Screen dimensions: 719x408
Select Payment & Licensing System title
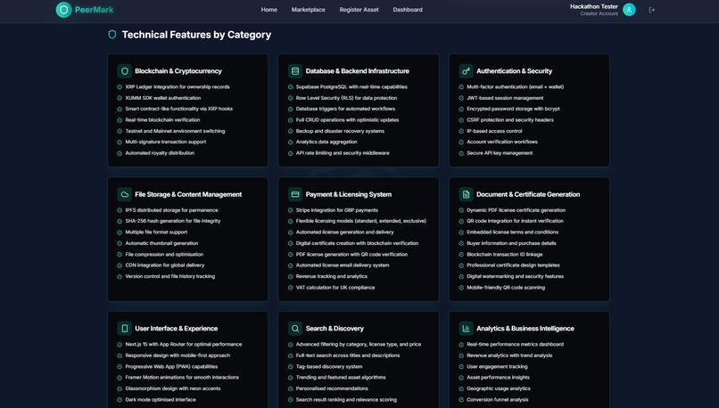click(349, 194)
